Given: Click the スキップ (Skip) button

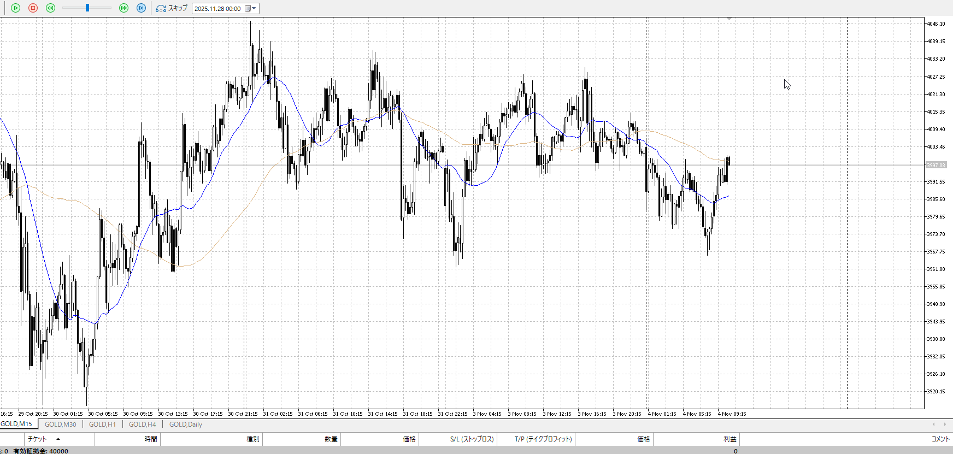Looking at the screenshot, I should (x=172, y=8).
